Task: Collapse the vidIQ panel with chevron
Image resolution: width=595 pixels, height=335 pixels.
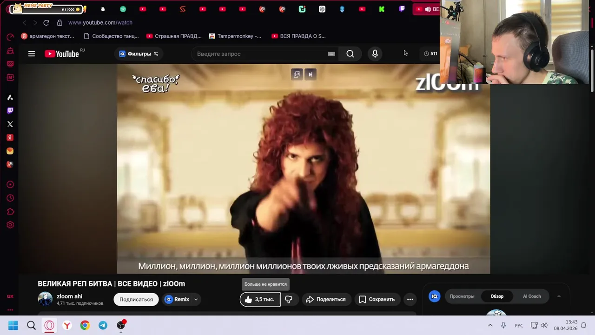Action: click(559, 296)
